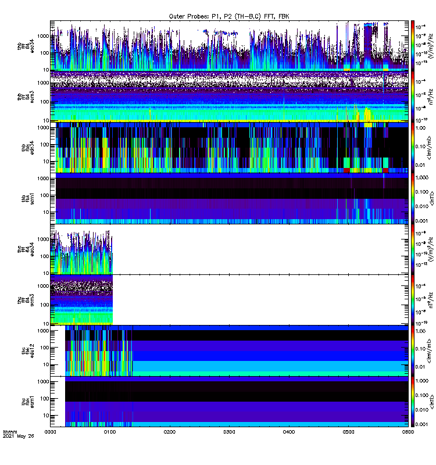Click inside the thb eac34 FFT spectrogram panel

(229, 46)
